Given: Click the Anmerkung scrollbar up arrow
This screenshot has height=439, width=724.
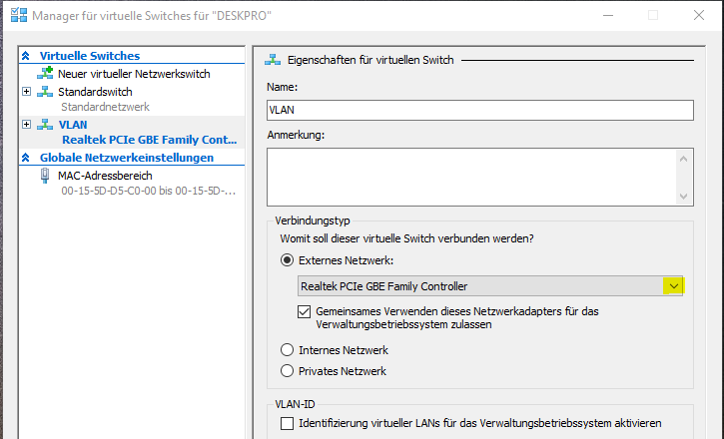Looking at the screenshot, I should [x=683, y=159].
